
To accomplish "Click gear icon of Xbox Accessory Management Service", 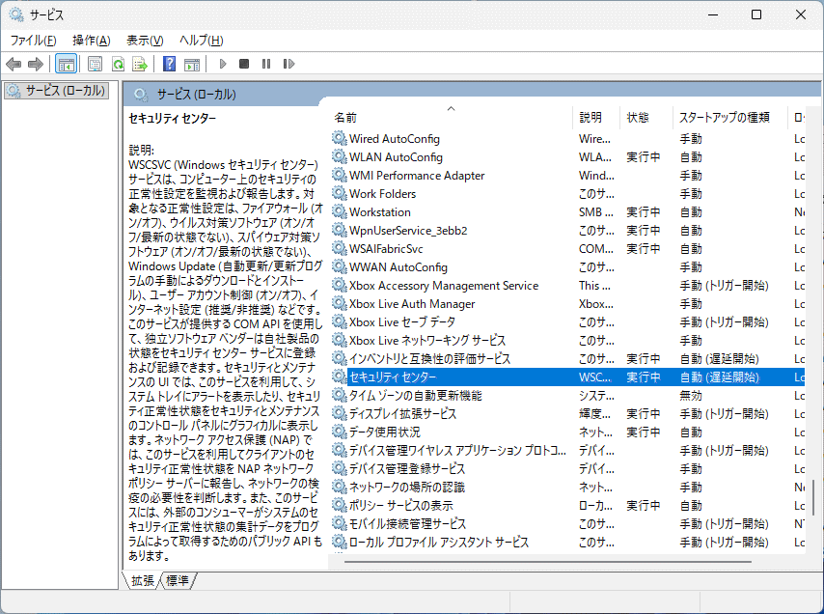I will tap(340, 286).
